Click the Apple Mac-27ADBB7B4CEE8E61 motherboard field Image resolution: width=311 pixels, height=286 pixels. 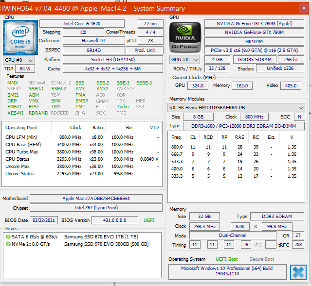[96, 198]
